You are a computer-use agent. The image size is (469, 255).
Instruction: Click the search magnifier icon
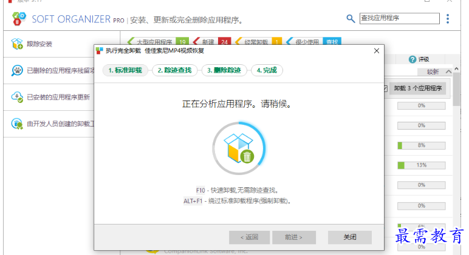tap(351, 19)
